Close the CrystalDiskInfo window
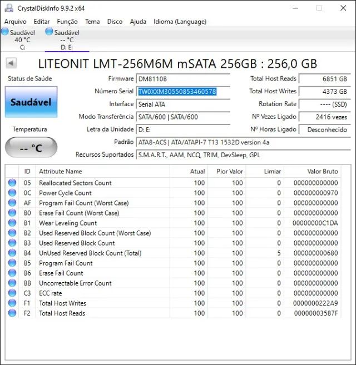This screenshot has height=365, width=356. point(343,8)
